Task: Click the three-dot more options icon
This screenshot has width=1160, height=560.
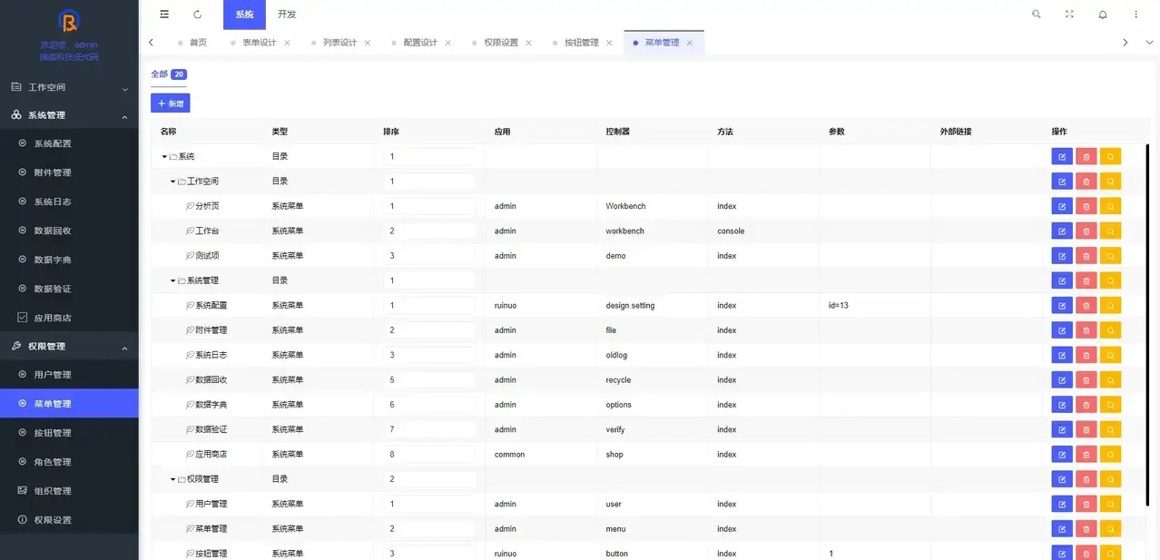Action: pyautogui.click(x=1135, y=14)
